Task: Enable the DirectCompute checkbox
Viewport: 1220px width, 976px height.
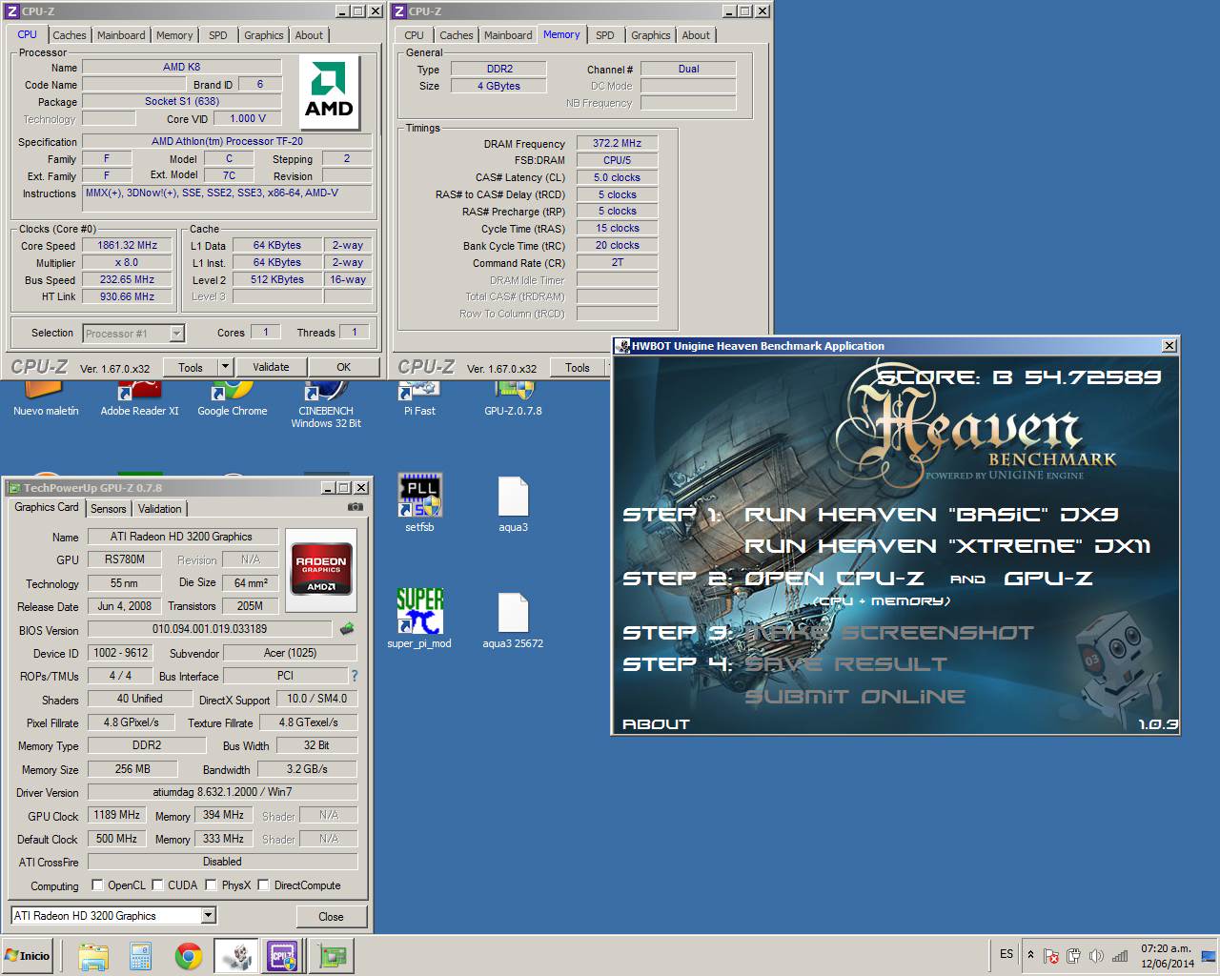Action: tap(263, 884)
